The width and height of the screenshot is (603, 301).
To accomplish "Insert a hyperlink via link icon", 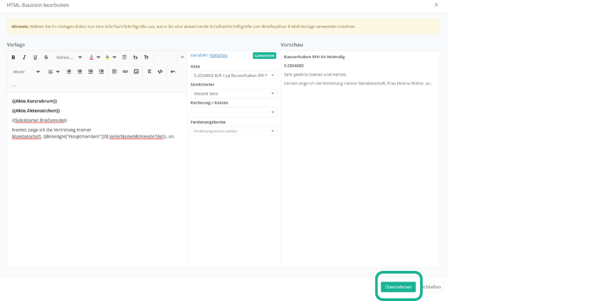I will 125,72.
